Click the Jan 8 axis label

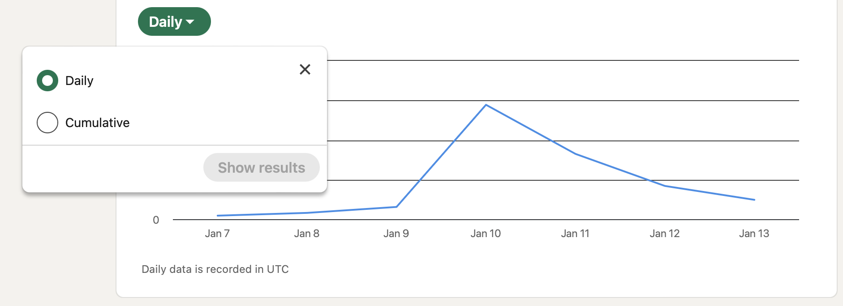[307, 234]
